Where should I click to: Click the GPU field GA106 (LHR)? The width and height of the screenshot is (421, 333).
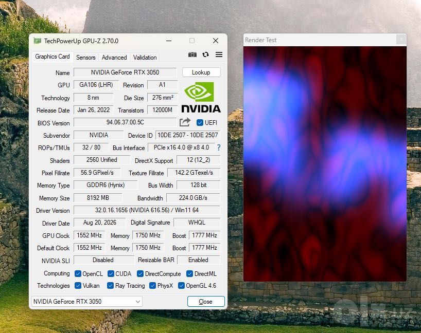click(96, 85)
